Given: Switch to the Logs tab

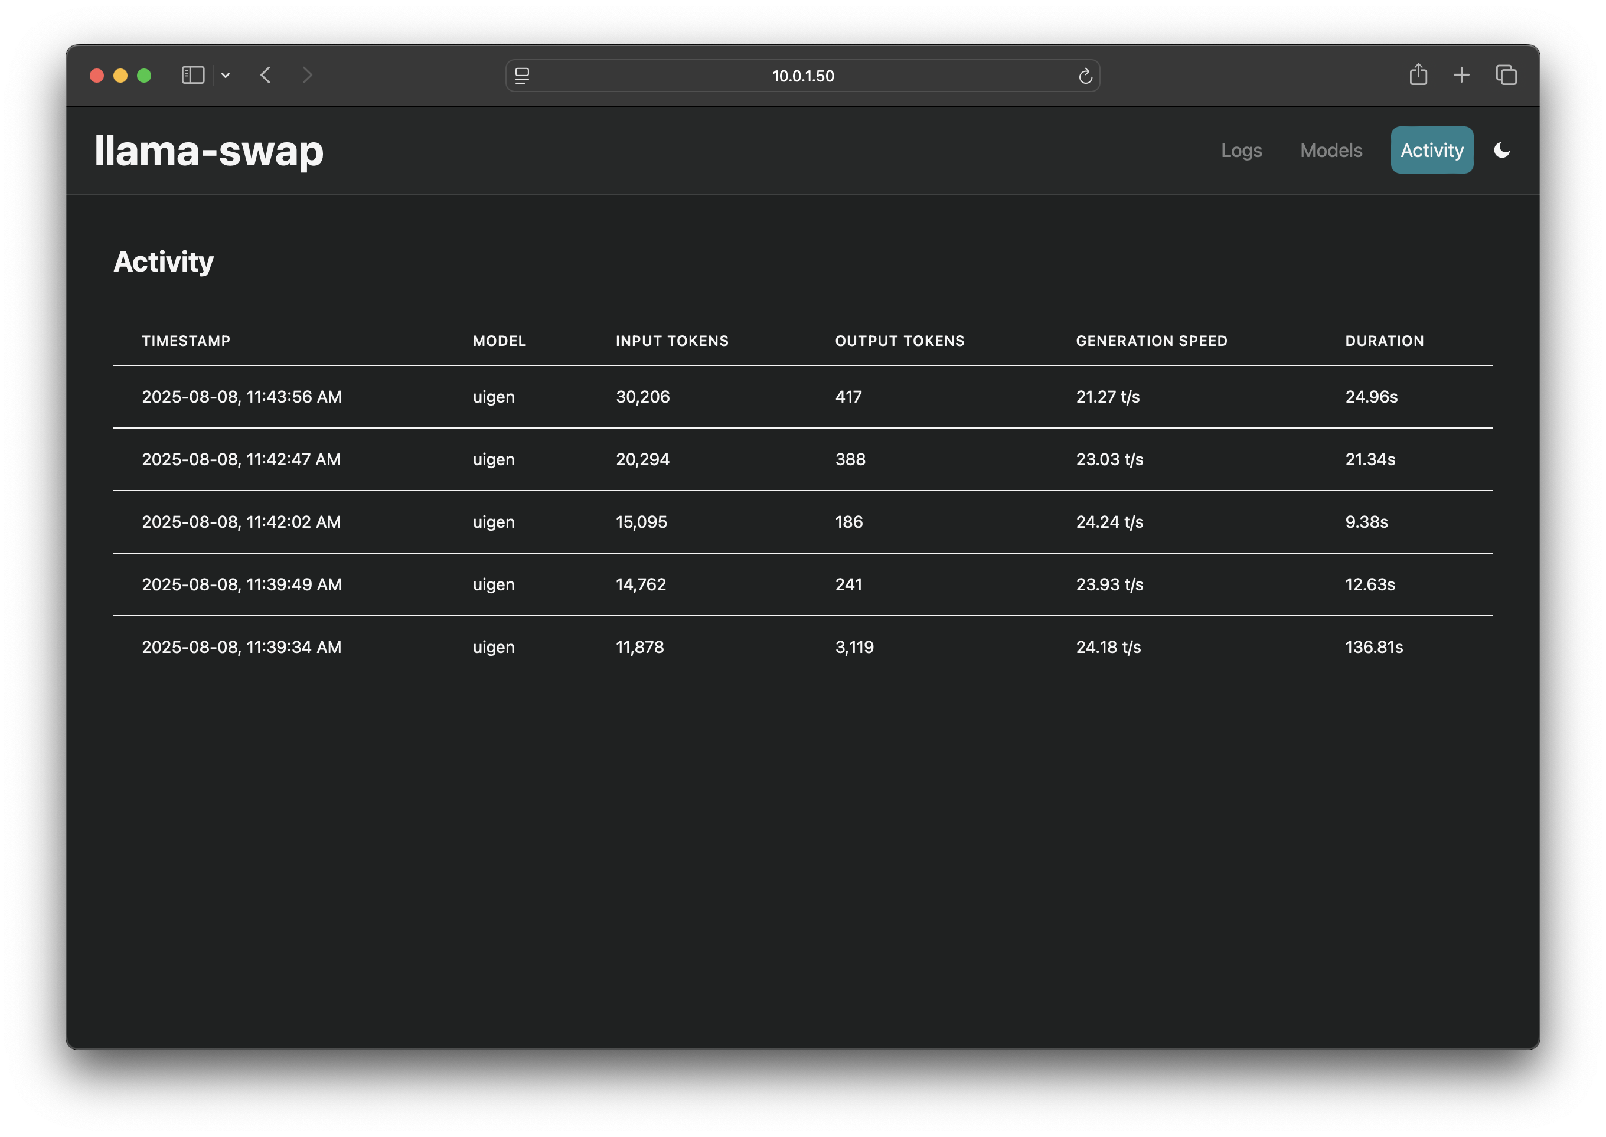Looking at the screenshot, I should 1241,150.
